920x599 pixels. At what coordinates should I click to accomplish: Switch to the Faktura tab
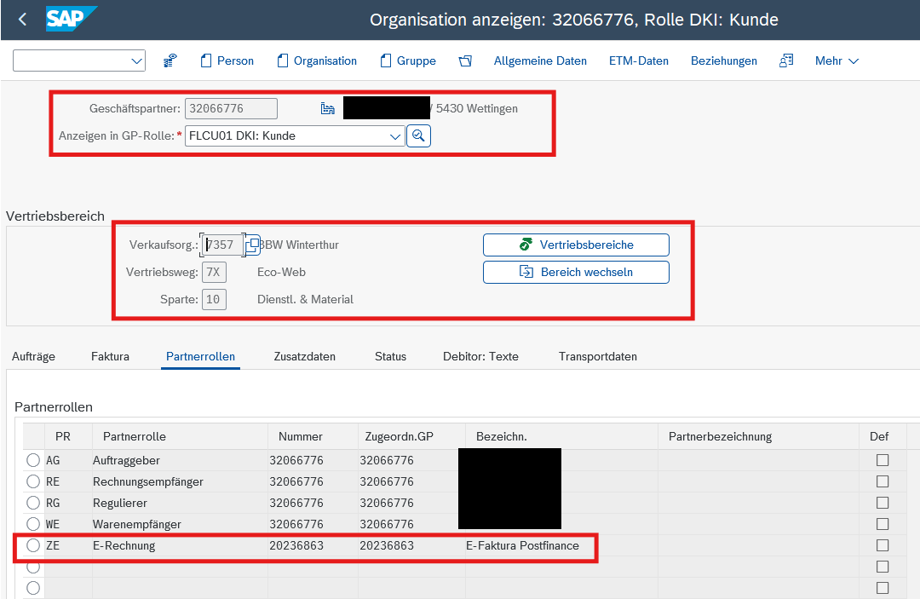point(110,357)
